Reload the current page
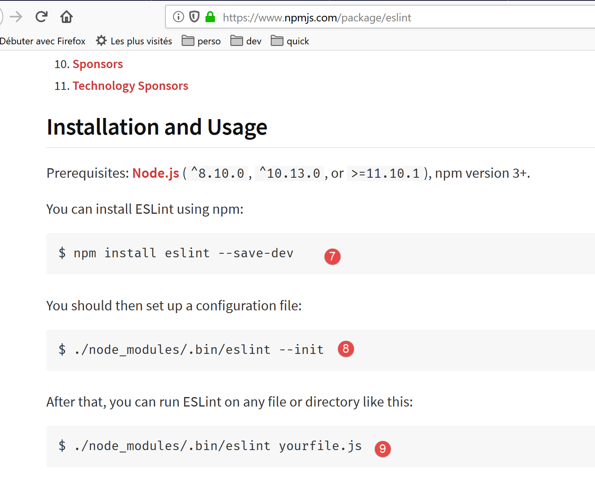This screenshot has width=595, height=477. (x=41, y=17)
